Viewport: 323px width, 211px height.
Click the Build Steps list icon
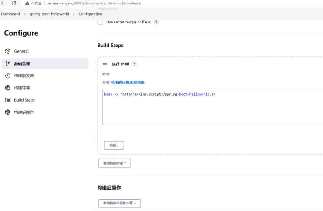(x=8, y=100)
